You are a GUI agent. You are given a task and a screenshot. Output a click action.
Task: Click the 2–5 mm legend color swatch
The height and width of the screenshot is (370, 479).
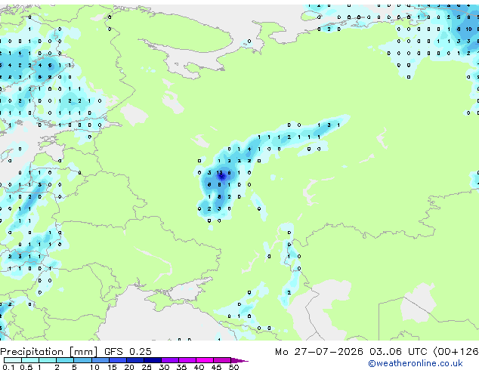65,360
